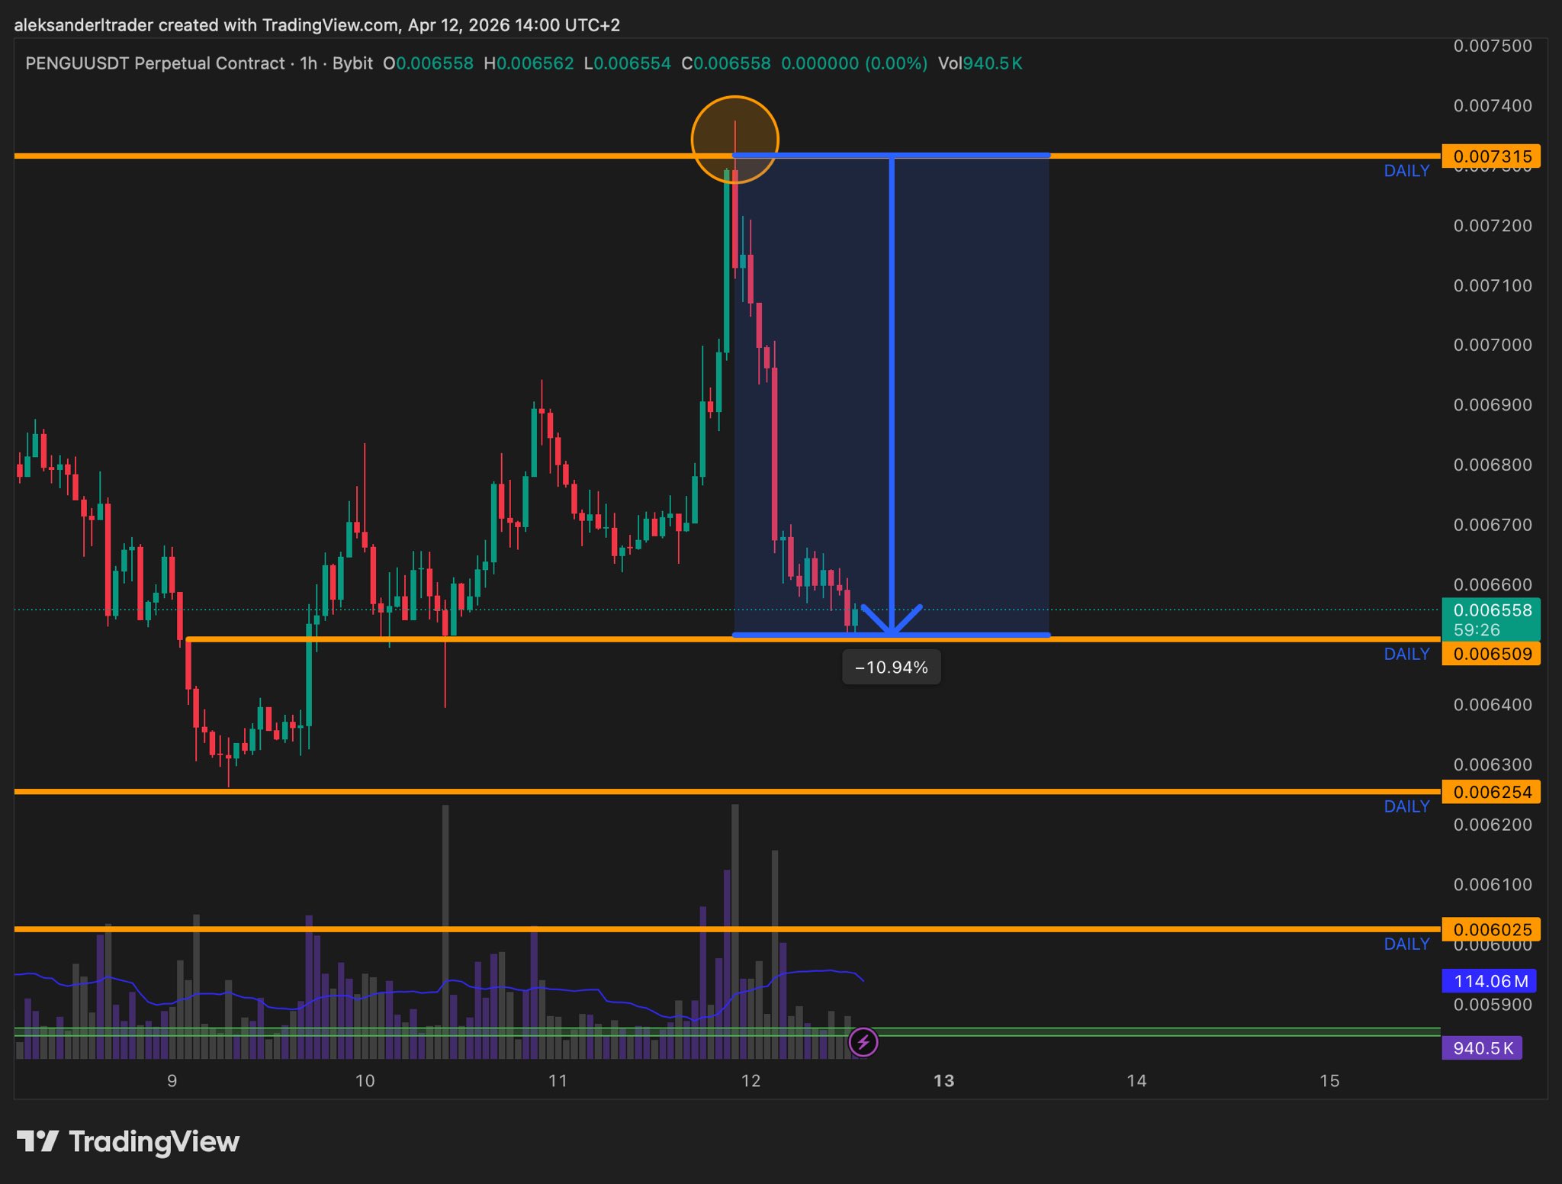Select the 0.006509 orange price label

[x=1491, y=654]
